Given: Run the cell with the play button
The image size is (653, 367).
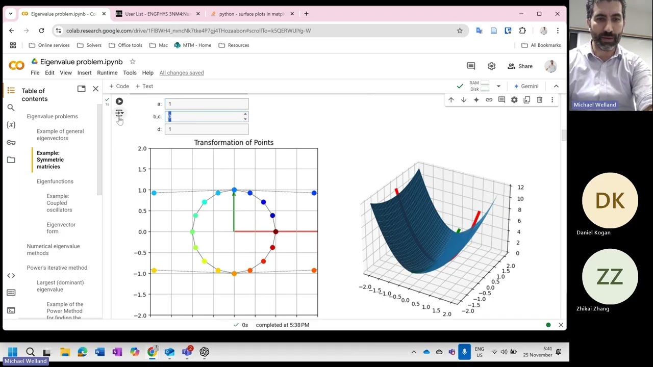Looking at the screenshot, I should (119, 101).
